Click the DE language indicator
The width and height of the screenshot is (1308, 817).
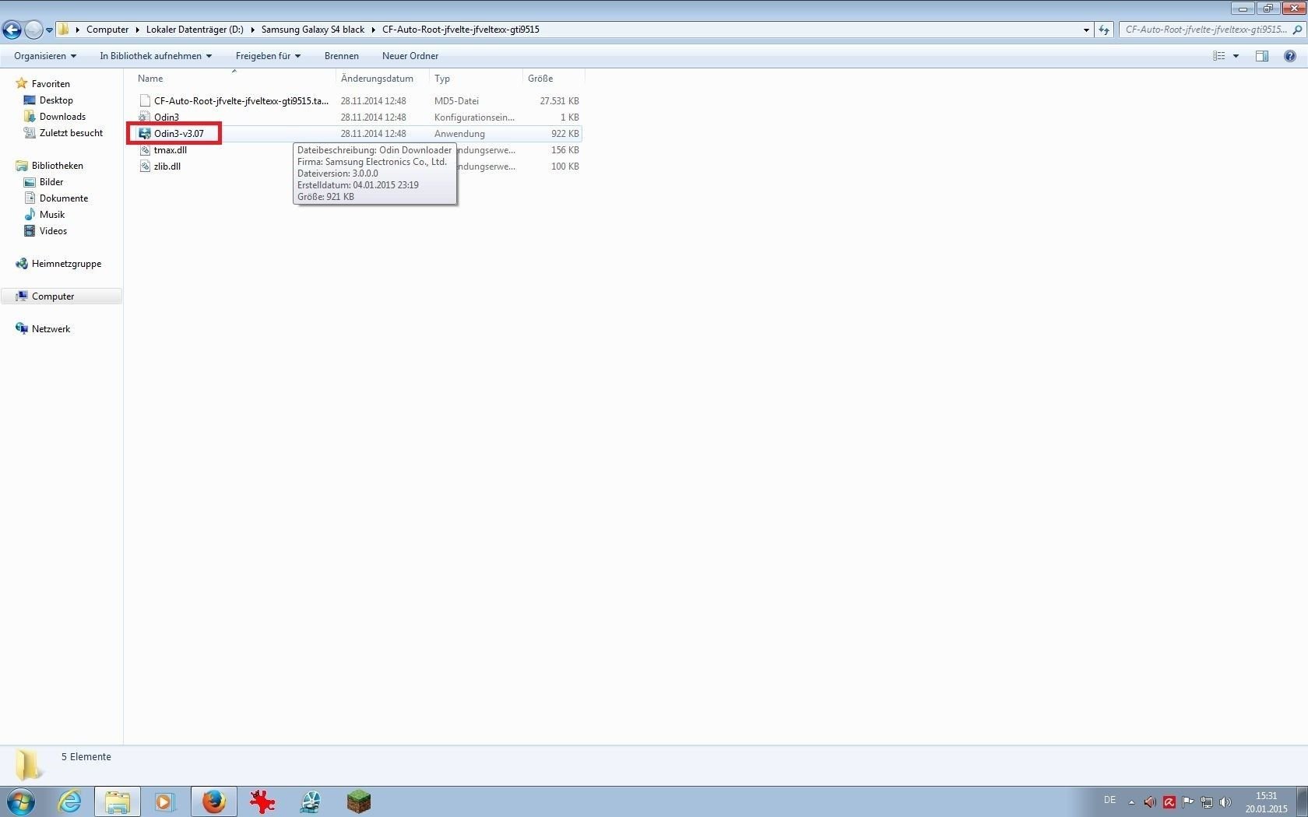[x=1109, y=800]
